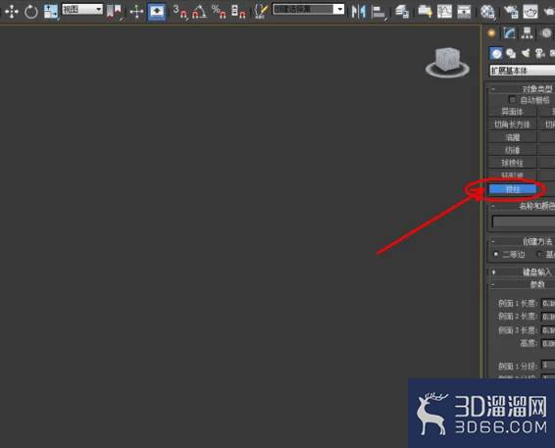
Task: Open the Material Editor
Action: click(487, 12)
